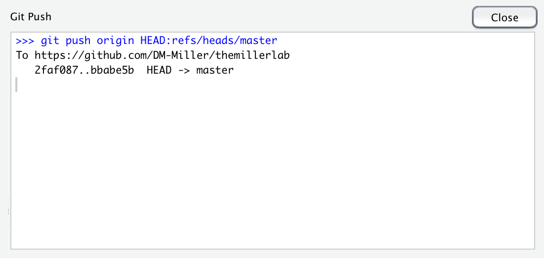Click "HEAD" in the result line
Screen dimensions: 544x258
pos(159,70)
